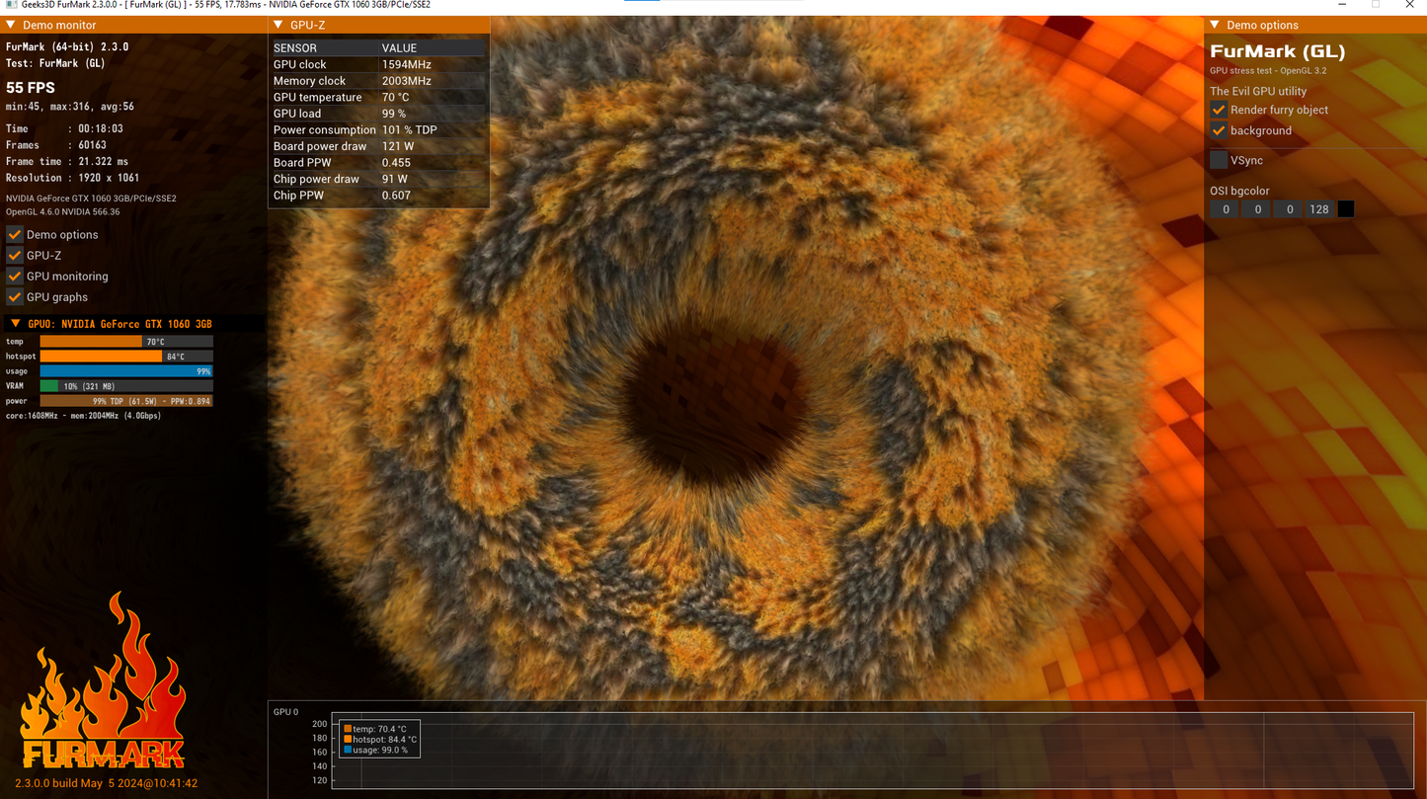The image size is (1427, 799).
Task: Uncheck the background rendering option
Action: (x=1219, y=130)
